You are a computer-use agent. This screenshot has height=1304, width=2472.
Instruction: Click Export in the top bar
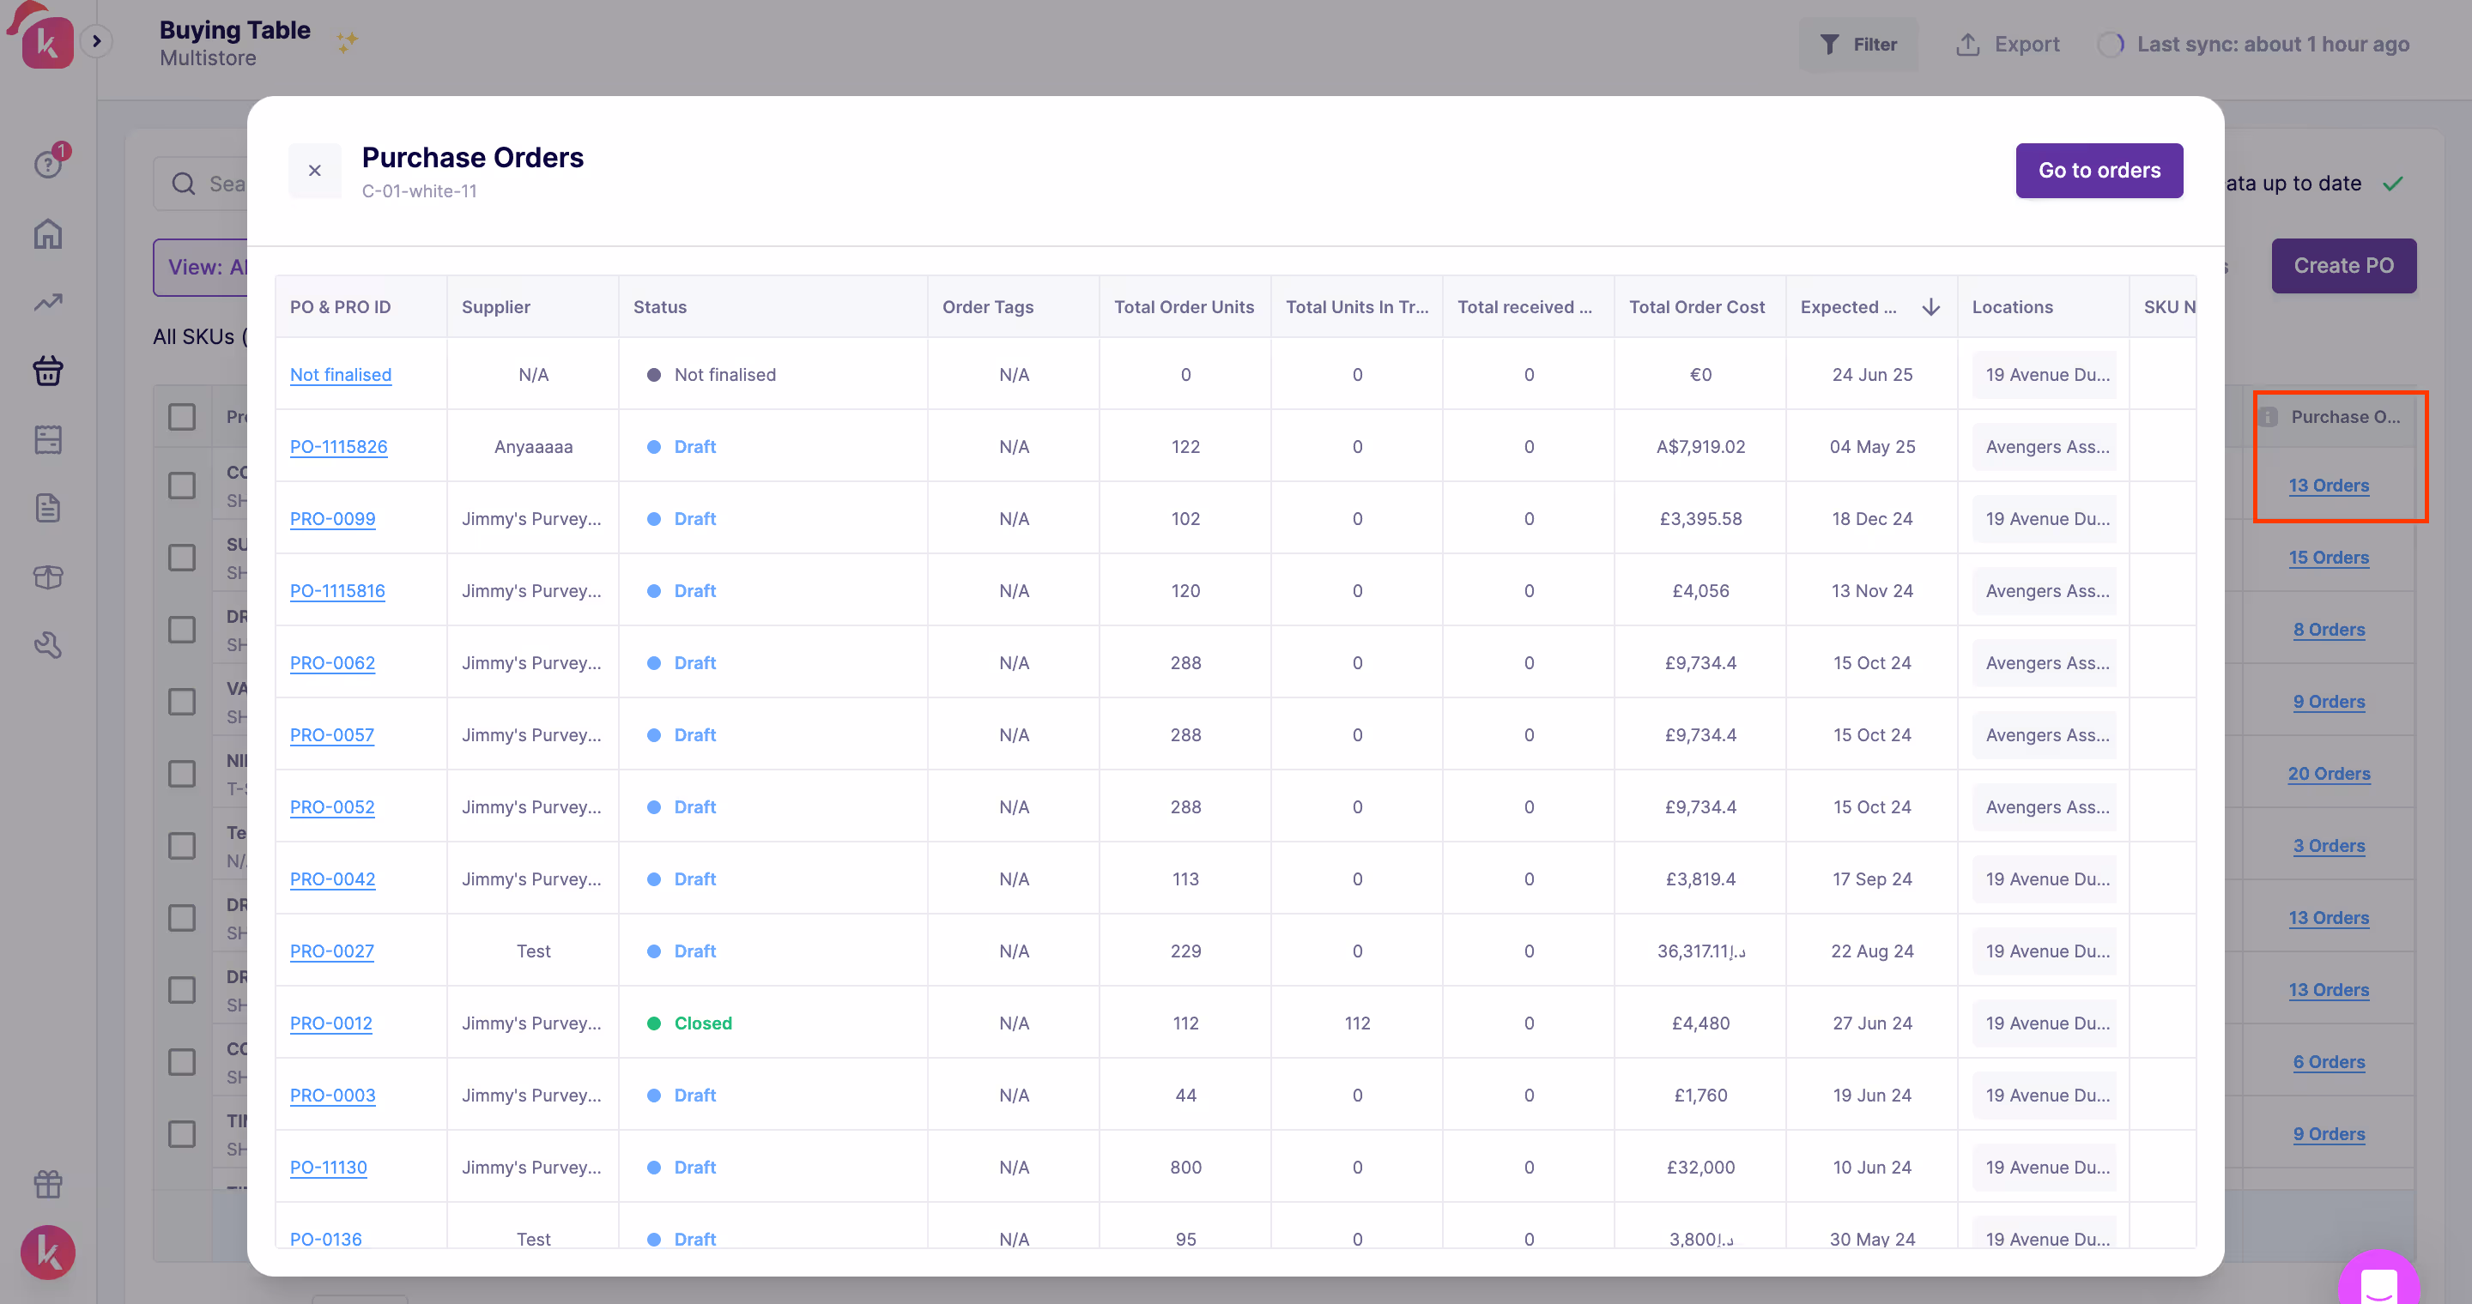2008,44
